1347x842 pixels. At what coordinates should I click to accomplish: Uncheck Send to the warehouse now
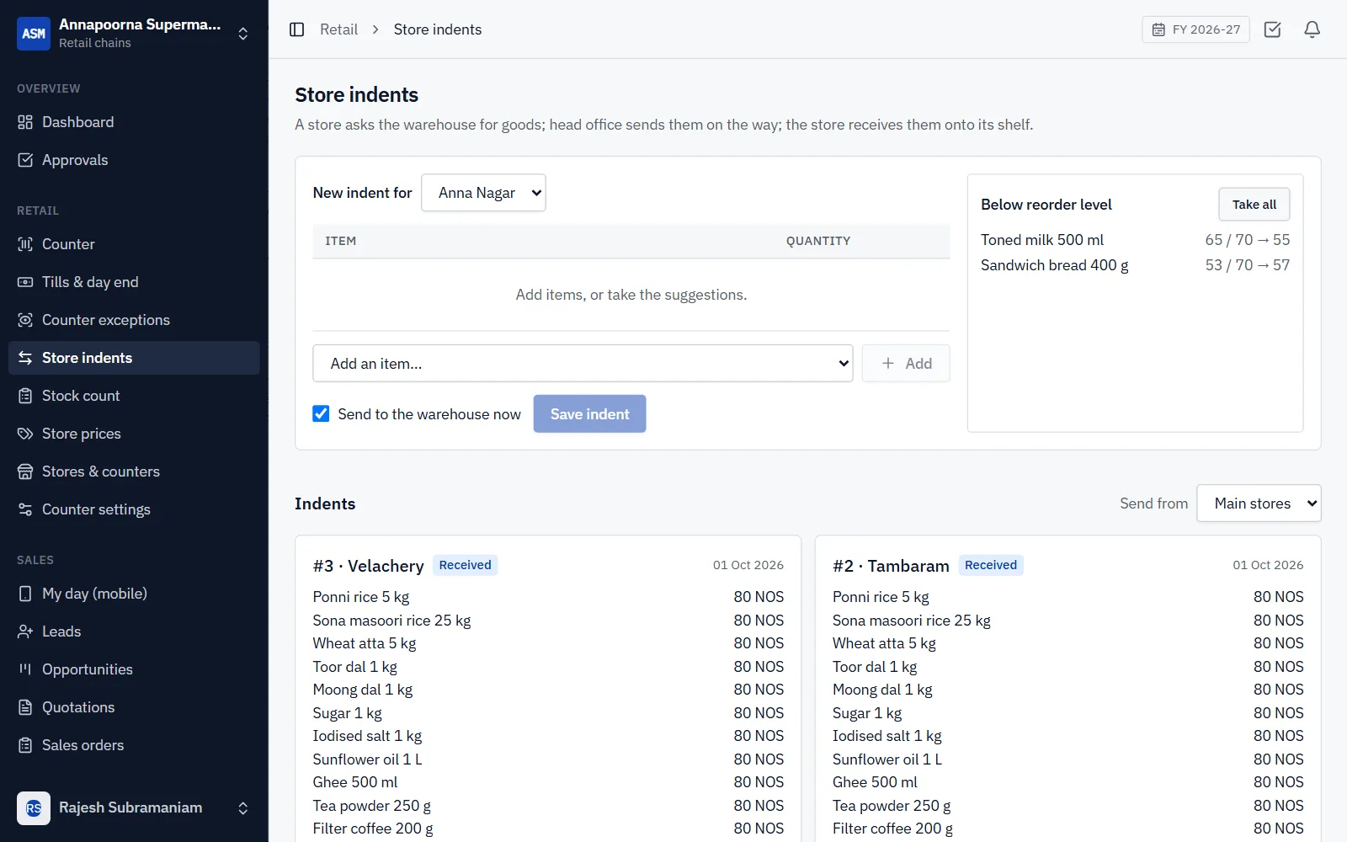pos(321,413)
